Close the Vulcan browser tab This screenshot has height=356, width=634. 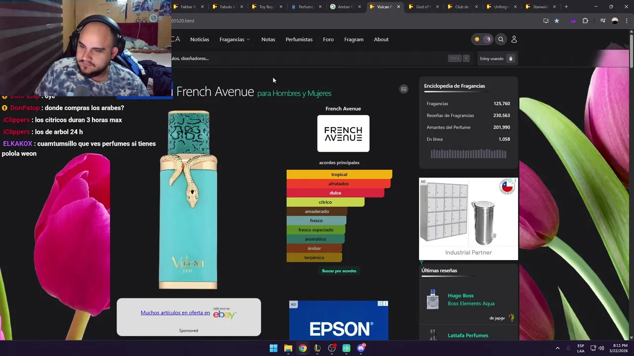[x=398, y=7]
